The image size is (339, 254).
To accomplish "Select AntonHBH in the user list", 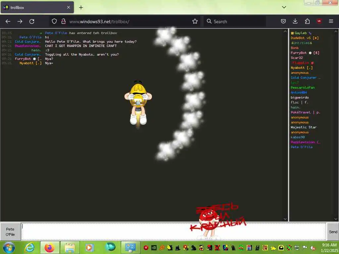I will click(x=299, y=93).
